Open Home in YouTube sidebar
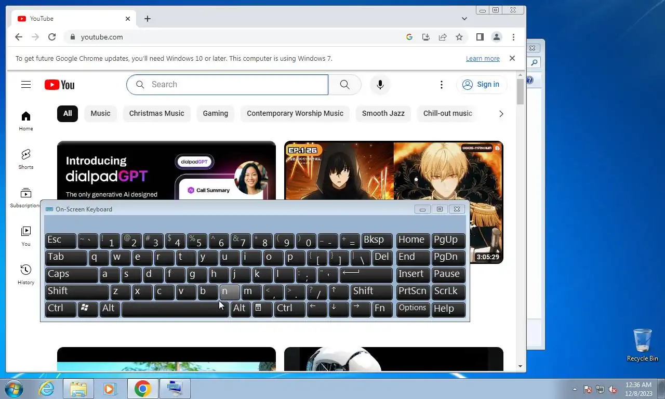This screenshot has height=399, width=665. pyautogui.click(x=26, y=121)
